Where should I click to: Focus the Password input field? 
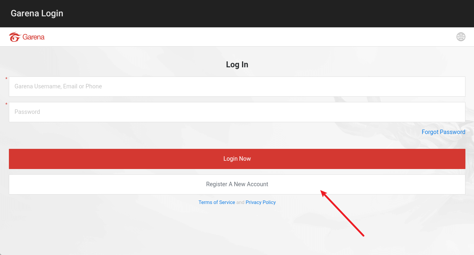(x=237, y=112)
